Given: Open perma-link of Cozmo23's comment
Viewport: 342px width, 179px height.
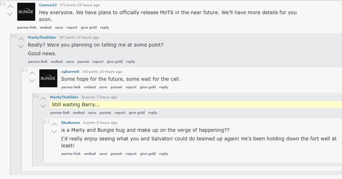Looking at the screenshot, I should 27,27.
